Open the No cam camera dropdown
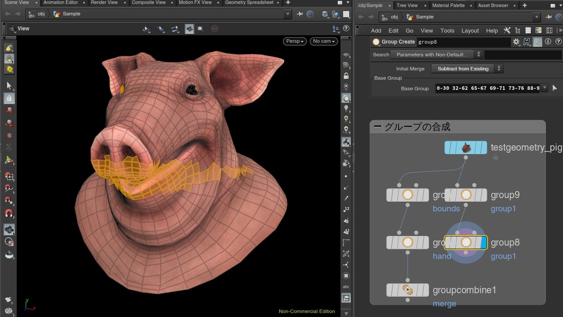This screenshot has height=317, width=563. [x=324, y=41]
